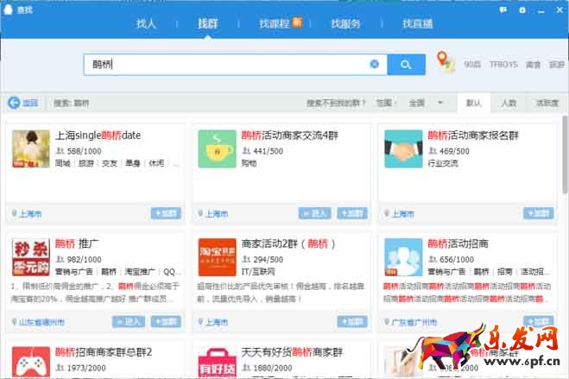Viewport: 569px width, 379px height.
Task: Select 默认 sort order
Action: tap(473, 103)
